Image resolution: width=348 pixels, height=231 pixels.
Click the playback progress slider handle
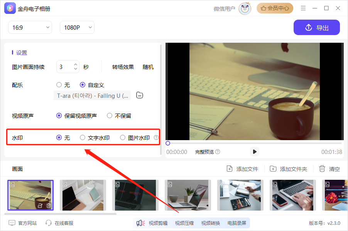(x=168, y=143)
